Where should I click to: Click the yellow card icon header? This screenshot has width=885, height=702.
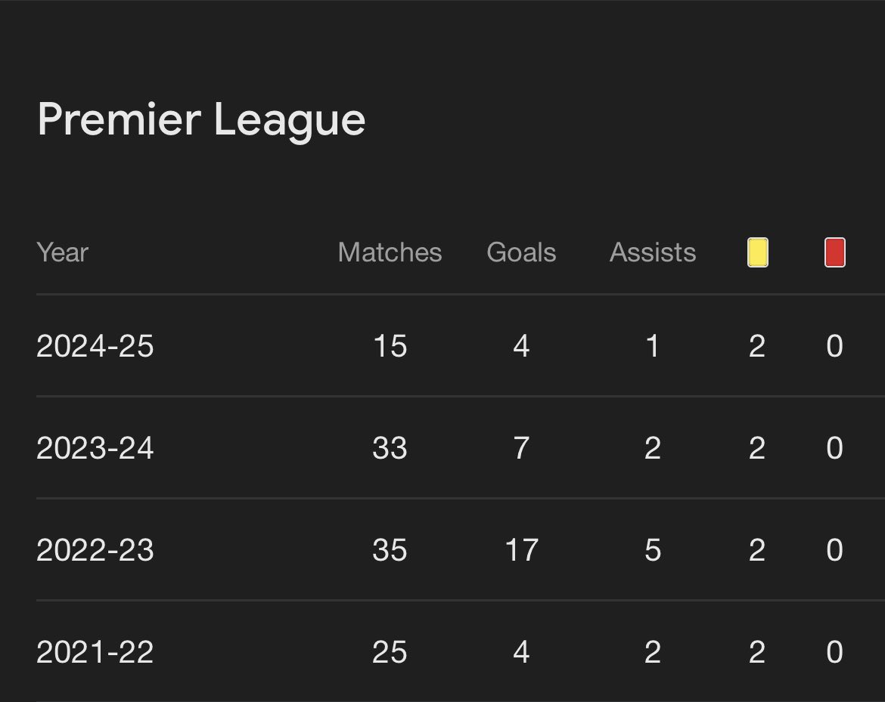757,252
